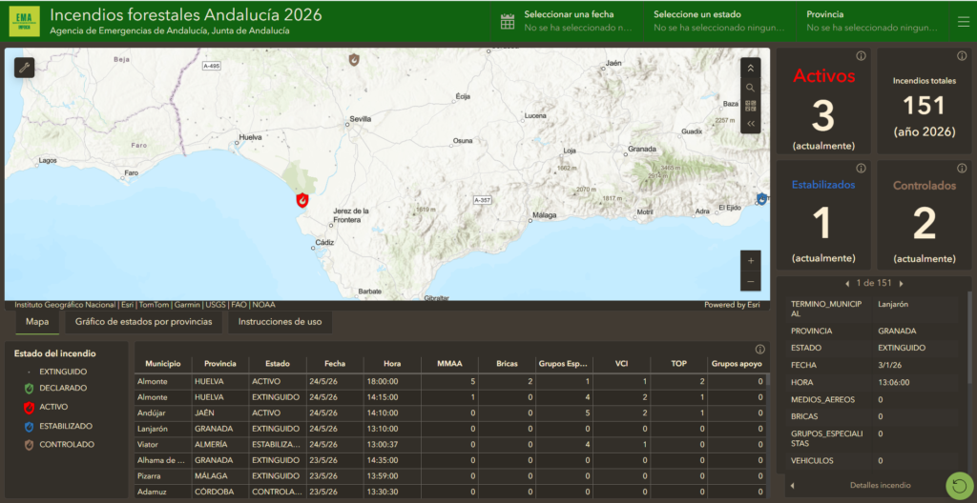
Task: Sort table by the Fecha column header
Action: [x=335, y=364]
